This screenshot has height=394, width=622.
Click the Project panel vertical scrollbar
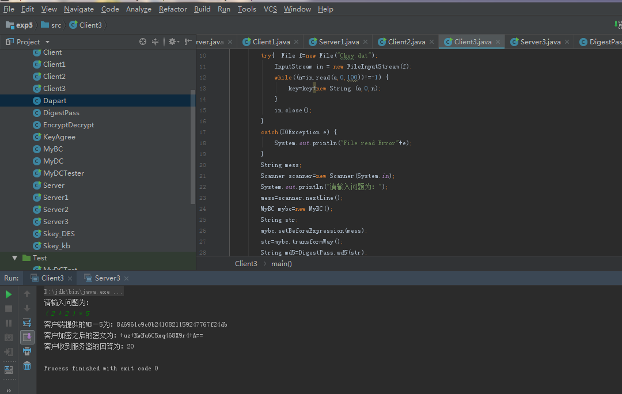pyautogui.click(x=193, y=147)
